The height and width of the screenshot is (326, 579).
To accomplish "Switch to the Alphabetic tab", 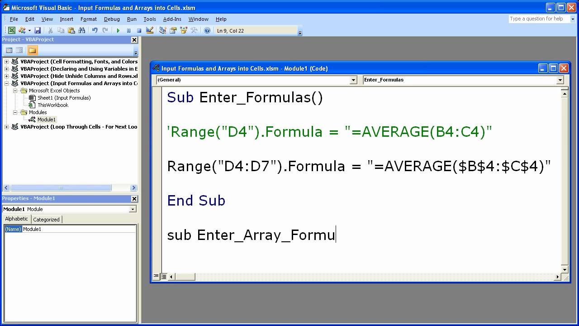I will (x=17, y=219).
